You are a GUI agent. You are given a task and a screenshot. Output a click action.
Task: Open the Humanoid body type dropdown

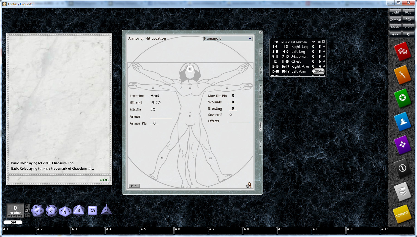[x=250, y=38]
